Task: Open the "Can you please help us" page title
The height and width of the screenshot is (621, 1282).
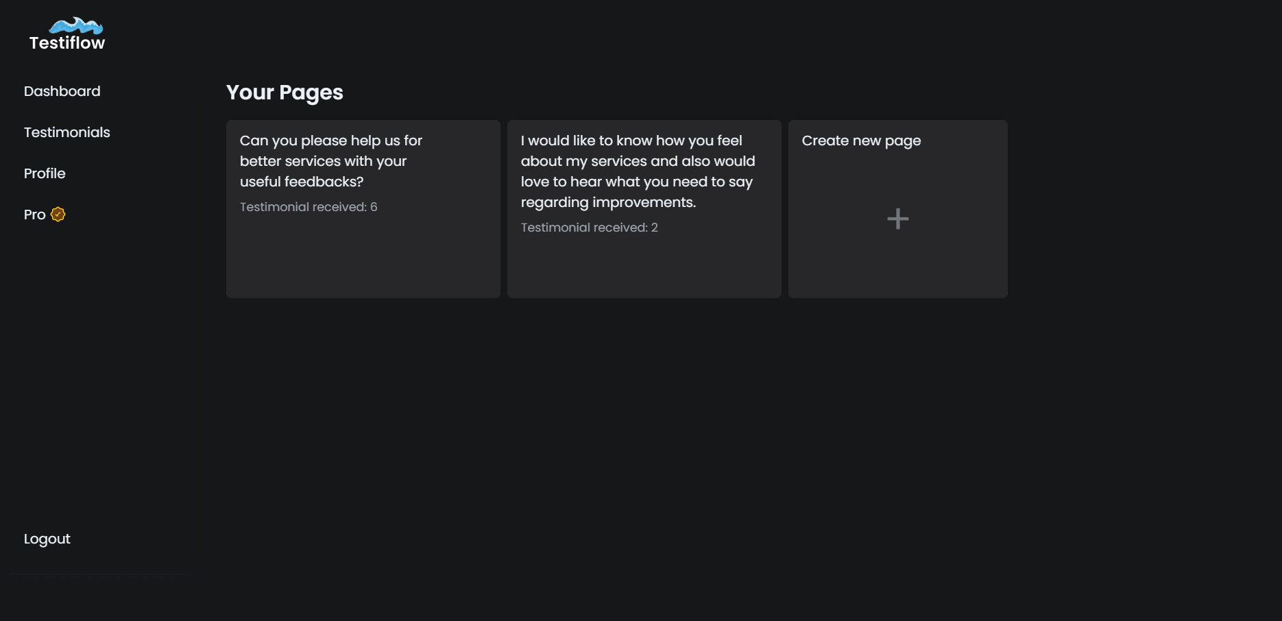Action: click(330, 141)
